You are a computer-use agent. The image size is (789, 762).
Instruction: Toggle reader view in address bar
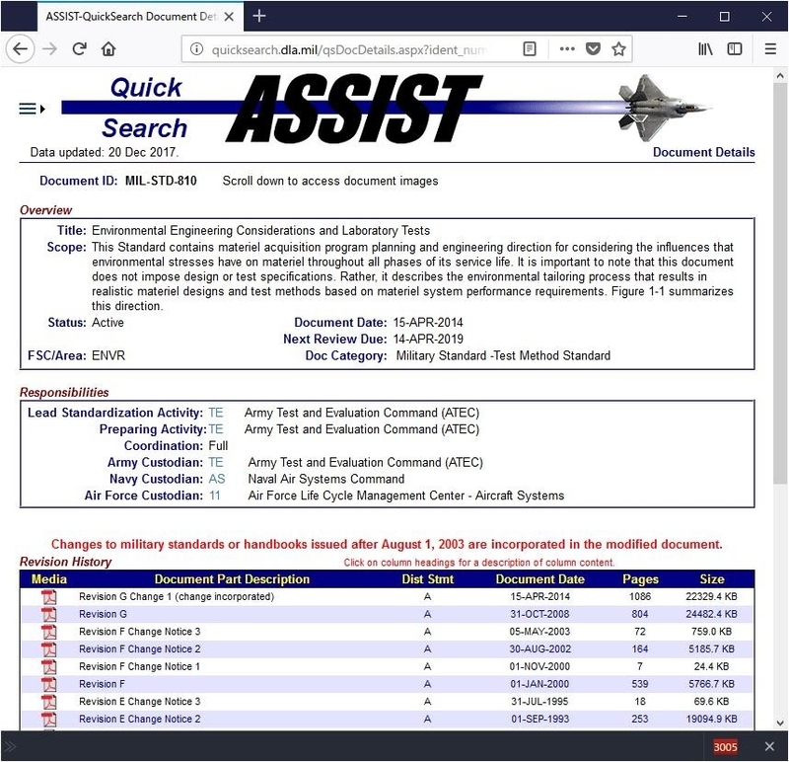[x=530, y=48]
